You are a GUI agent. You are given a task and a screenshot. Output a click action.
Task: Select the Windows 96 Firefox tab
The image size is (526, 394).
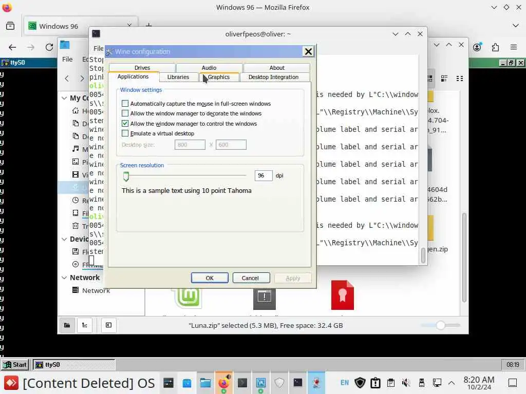click(81, 26)
